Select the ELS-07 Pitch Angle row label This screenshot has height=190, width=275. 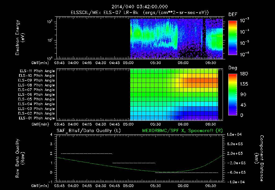pos(37,90)
